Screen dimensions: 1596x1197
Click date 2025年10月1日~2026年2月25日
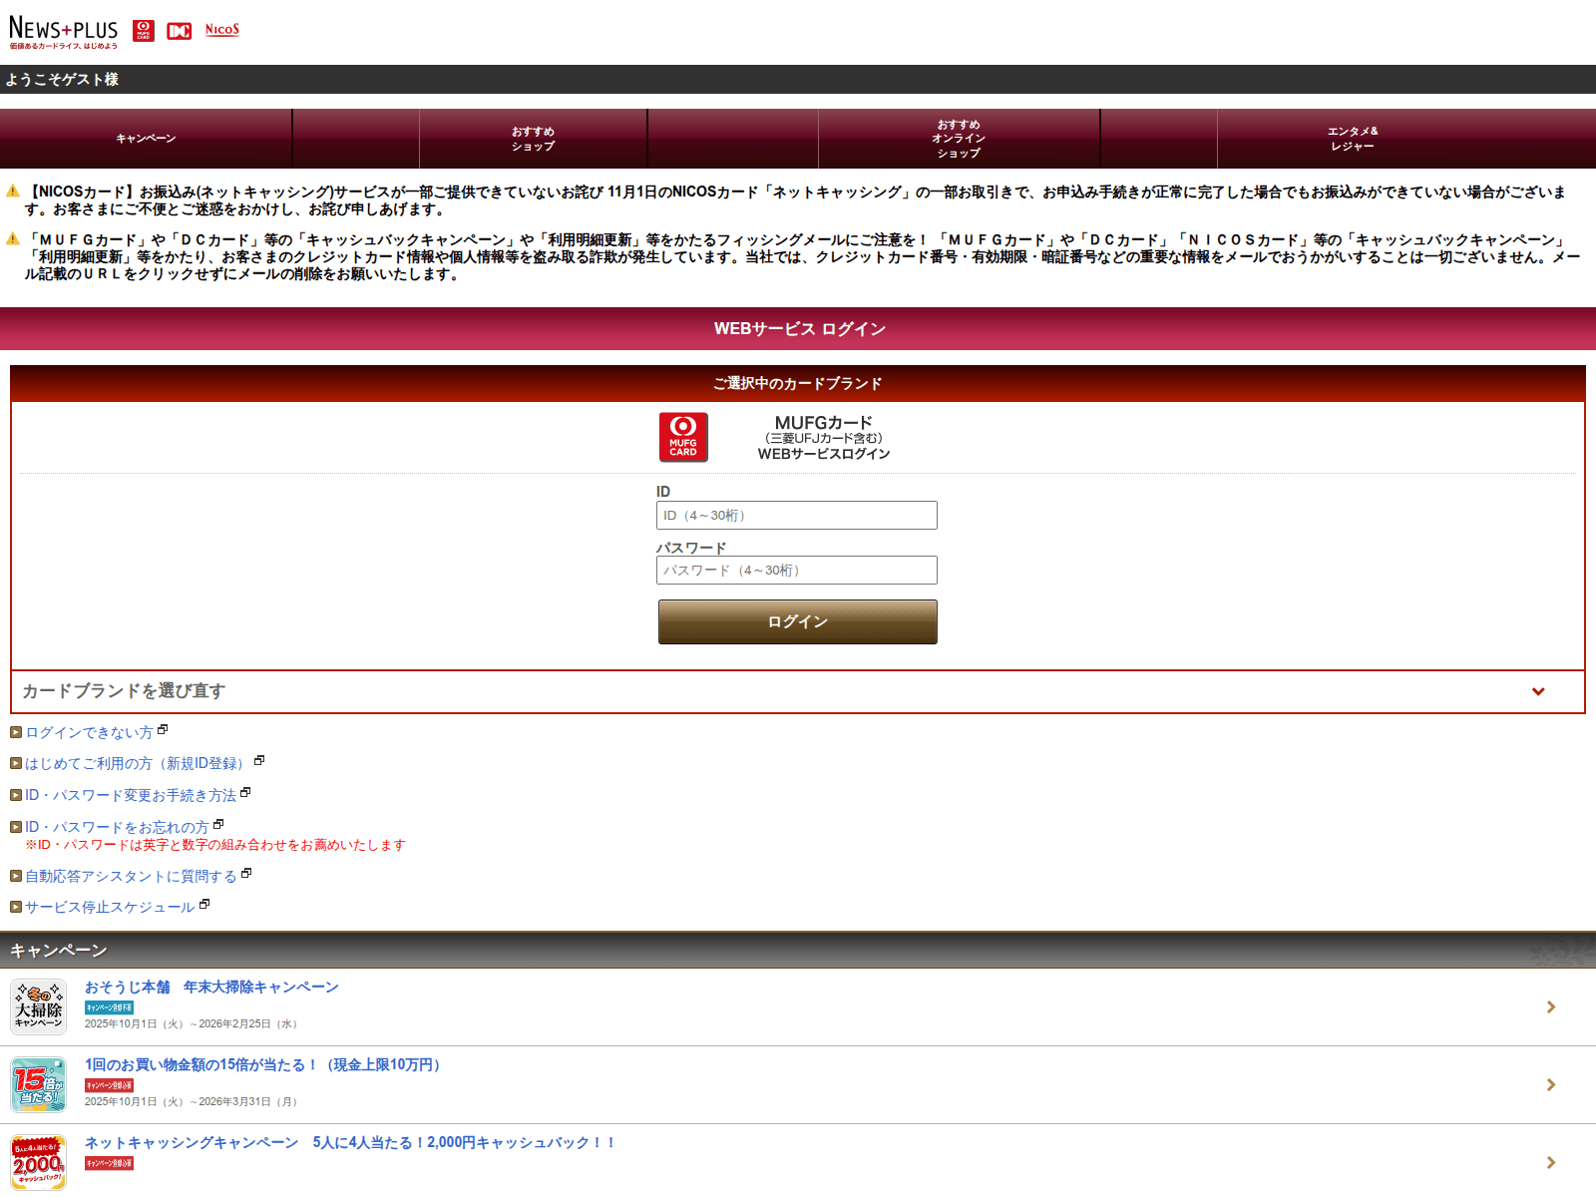click(193, 1023)
